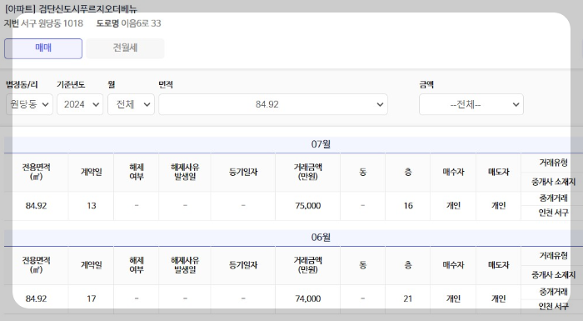Click 매수자 value 개인 in 07월 row
This screenshot has width=583, height=321.
(x=453, y=206)
